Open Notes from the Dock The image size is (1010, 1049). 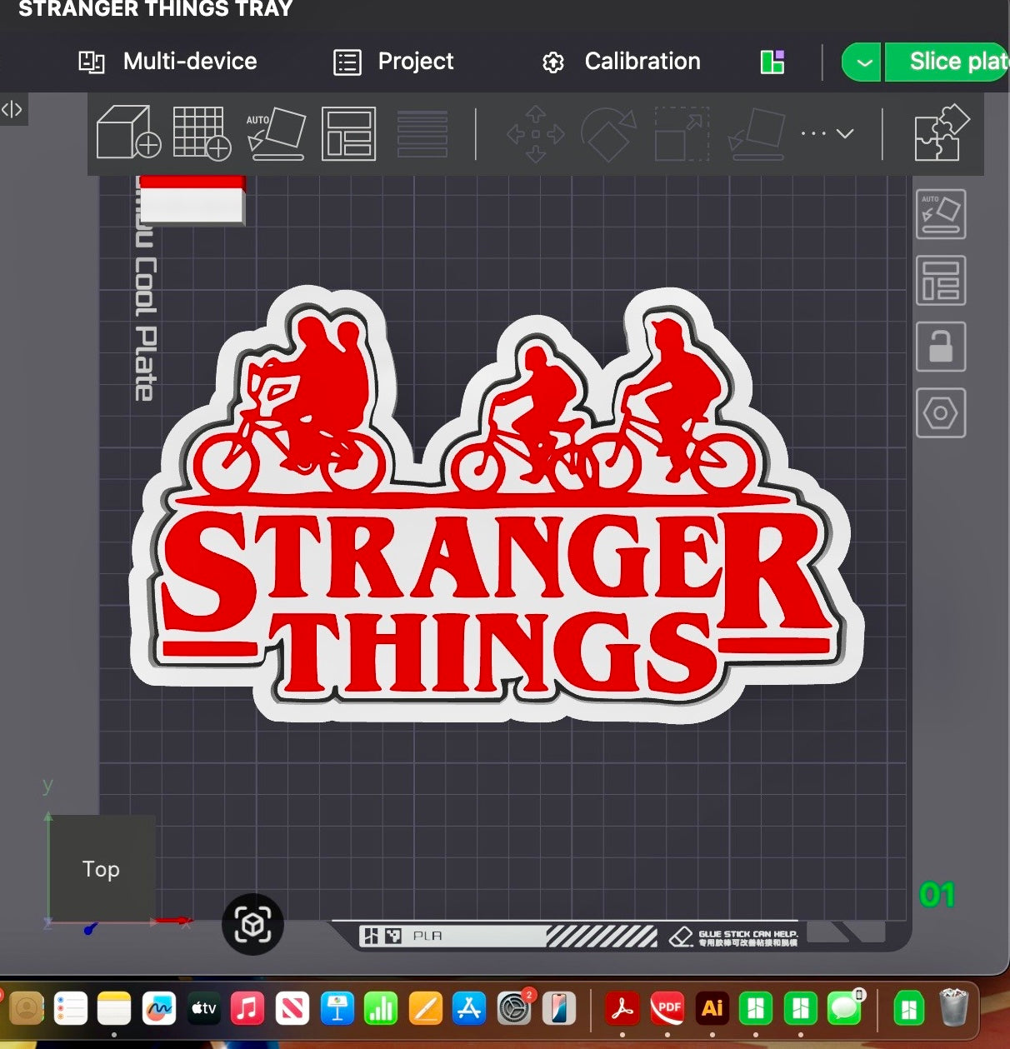pos(114,1009)
